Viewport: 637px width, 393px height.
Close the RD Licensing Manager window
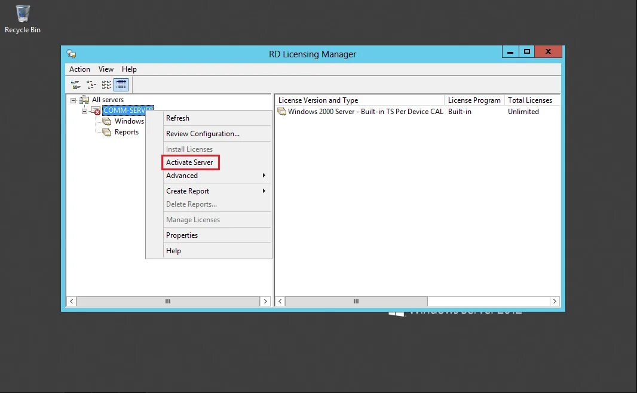[549, 51]
